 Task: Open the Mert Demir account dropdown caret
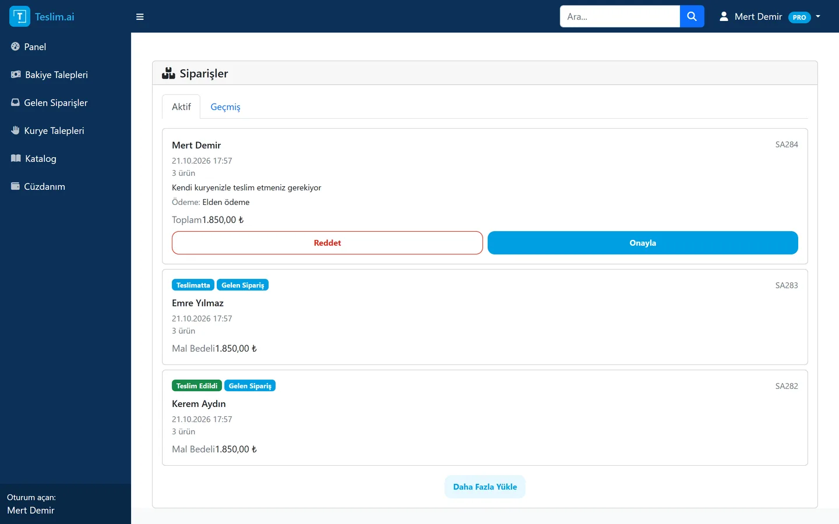[818, 16]
